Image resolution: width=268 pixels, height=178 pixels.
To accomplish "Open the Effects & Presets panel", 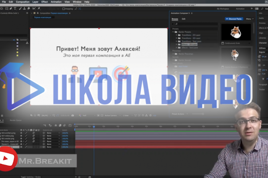I will [263, 28].
